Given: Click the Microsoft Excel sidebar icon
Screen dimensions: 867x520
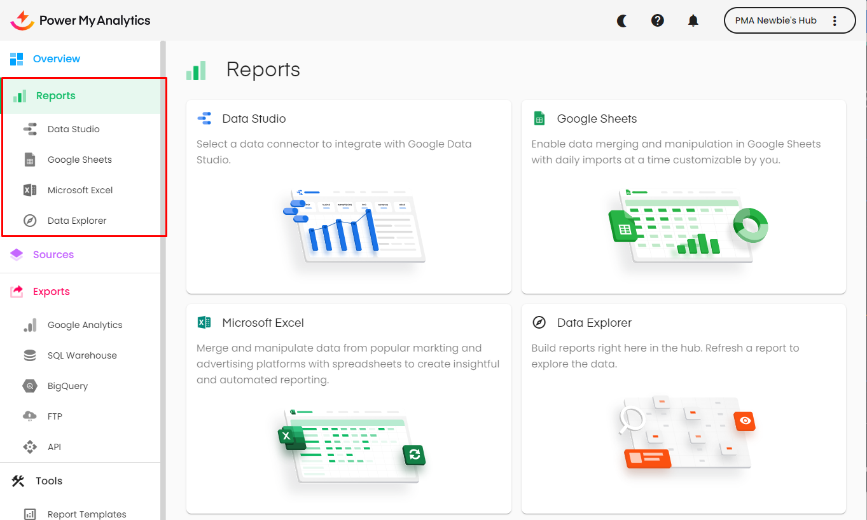Looking at the screenshot, I should pos(30,190).
